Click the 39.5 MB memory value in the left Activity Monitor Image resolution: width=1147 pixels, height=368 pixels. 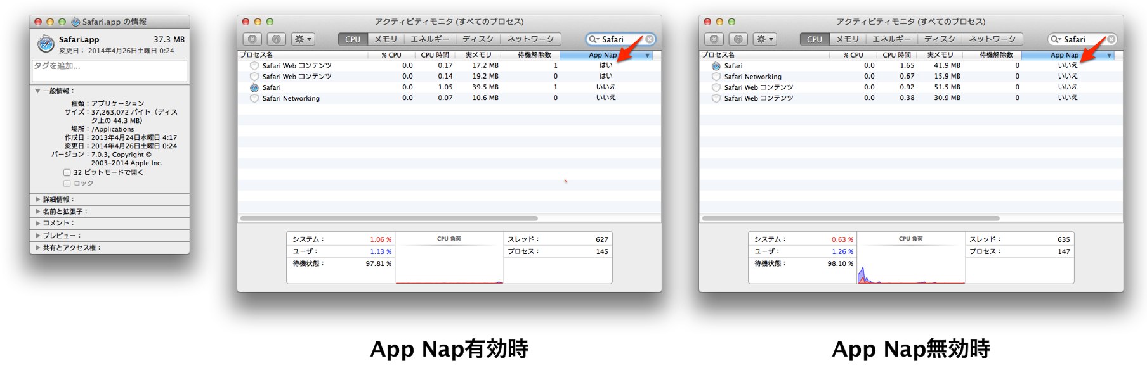[x=485, y=87]
